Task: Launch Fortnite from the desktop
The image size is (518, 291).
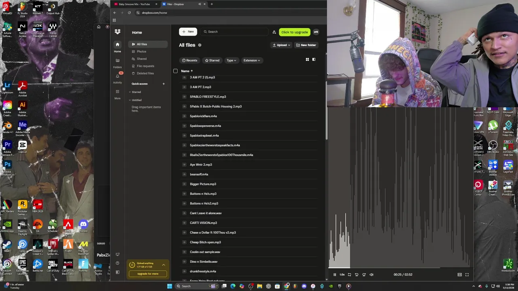Action: click(83, 266)
